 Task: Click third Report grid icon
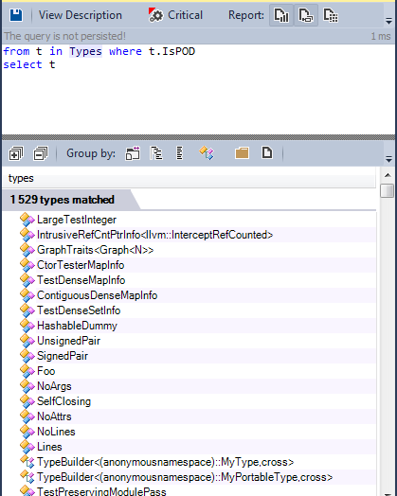[x=331, y=15]
